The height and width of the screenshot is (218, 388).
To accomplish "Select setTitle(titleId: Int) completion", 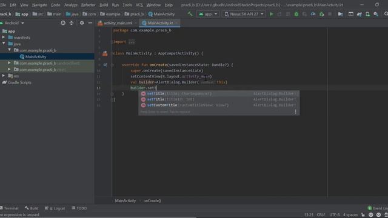I will (x=219, y=99).
